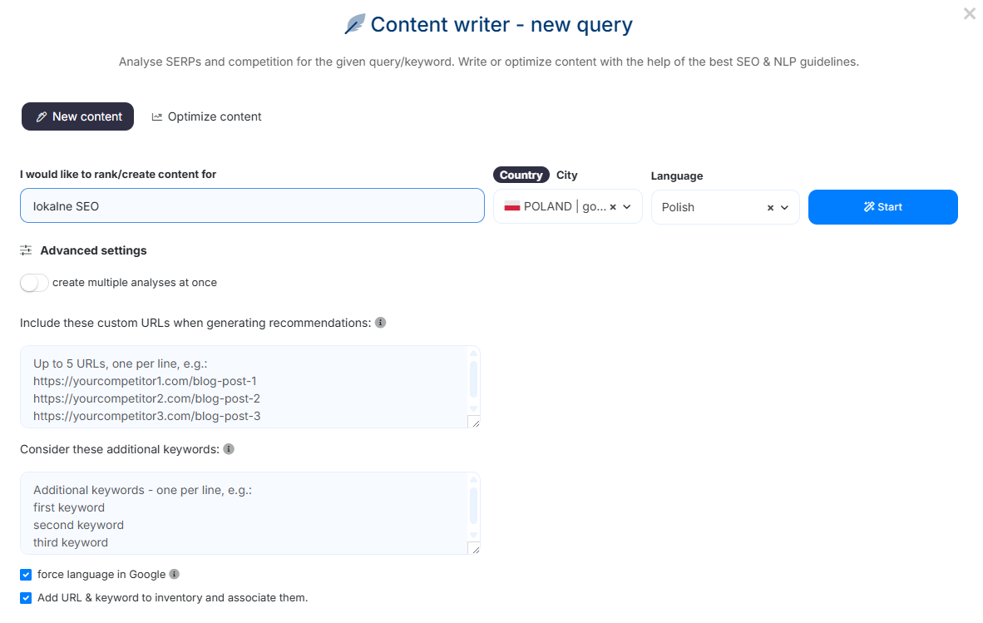Switch to the Optimize content tab

[x=206, y=116]
